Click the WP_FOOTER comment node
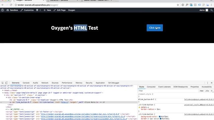 point(14,109)
